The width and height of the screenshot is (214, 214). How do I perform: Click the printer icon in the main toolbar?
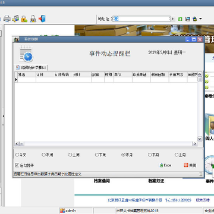tap(7, 18)
